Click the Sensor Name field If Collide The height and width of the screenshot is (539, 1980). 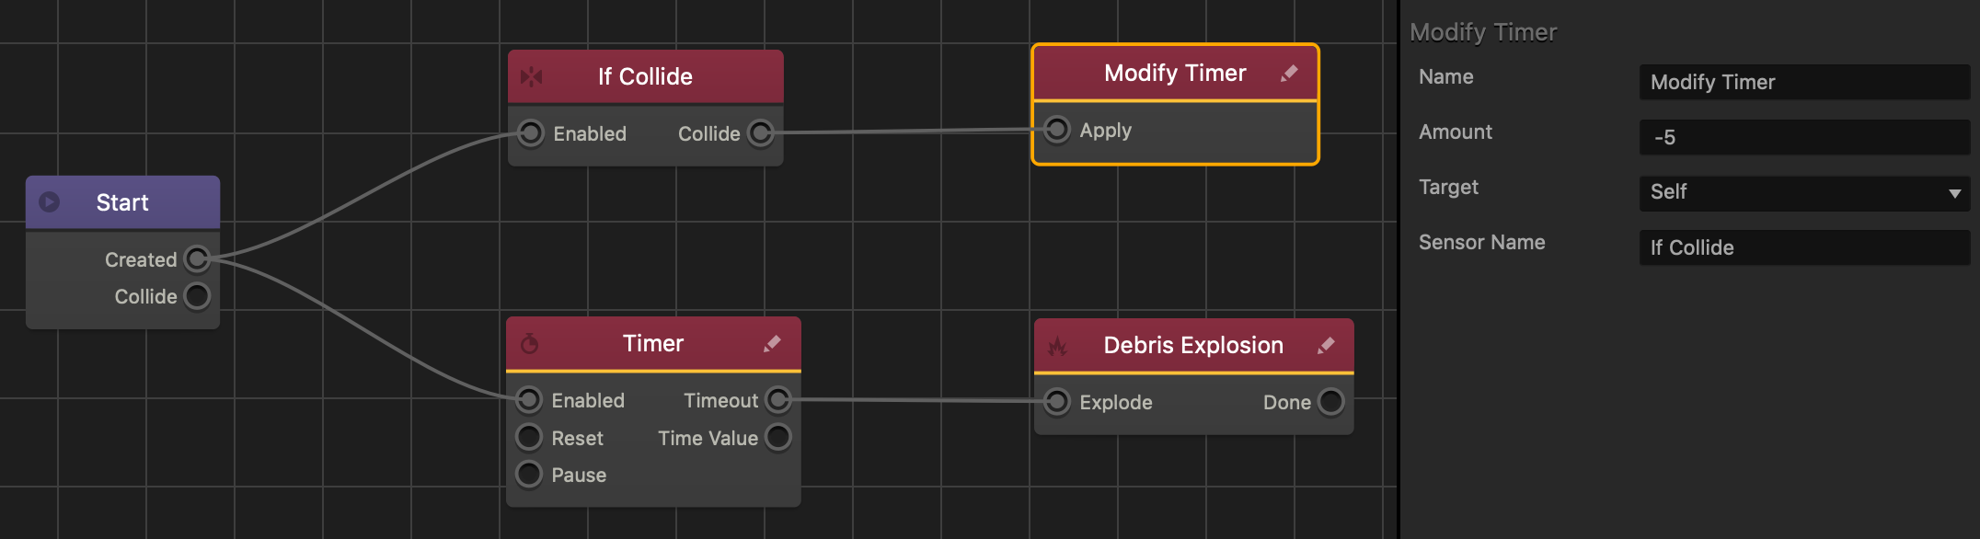1804,247
